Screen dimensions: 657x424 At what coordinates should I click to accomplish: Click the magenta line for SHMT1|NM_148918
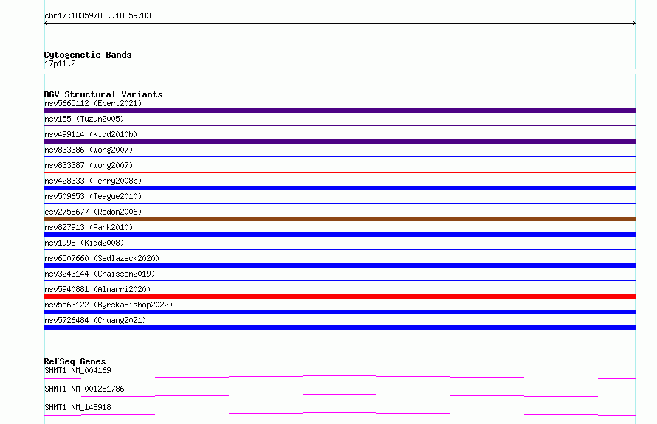[340, 414]
